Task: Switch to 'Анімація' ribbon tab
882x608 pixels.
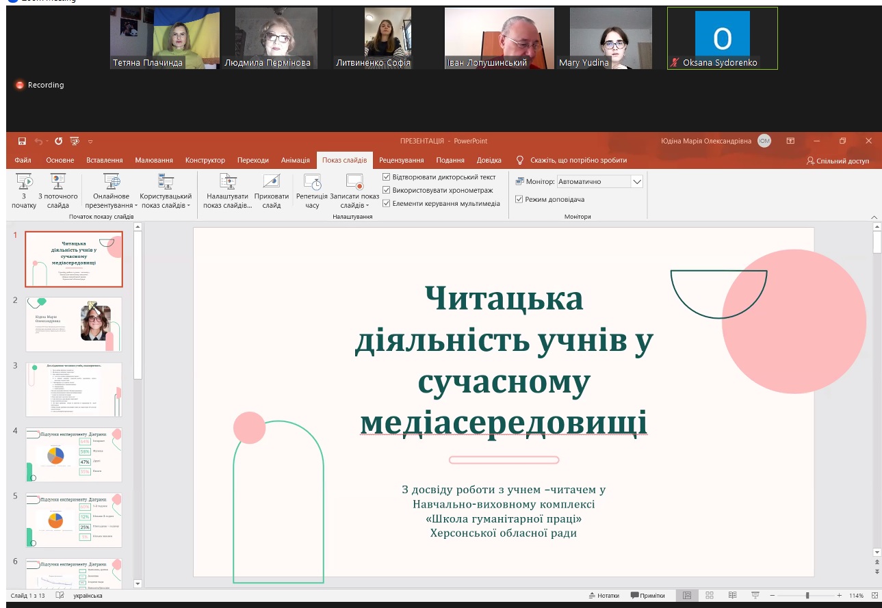Action: [296, 160]
